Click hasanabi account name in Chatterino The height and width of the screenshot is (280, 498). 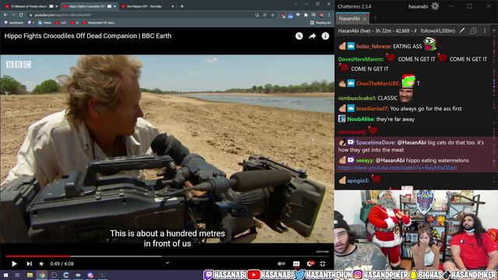[x=418, y=6]
